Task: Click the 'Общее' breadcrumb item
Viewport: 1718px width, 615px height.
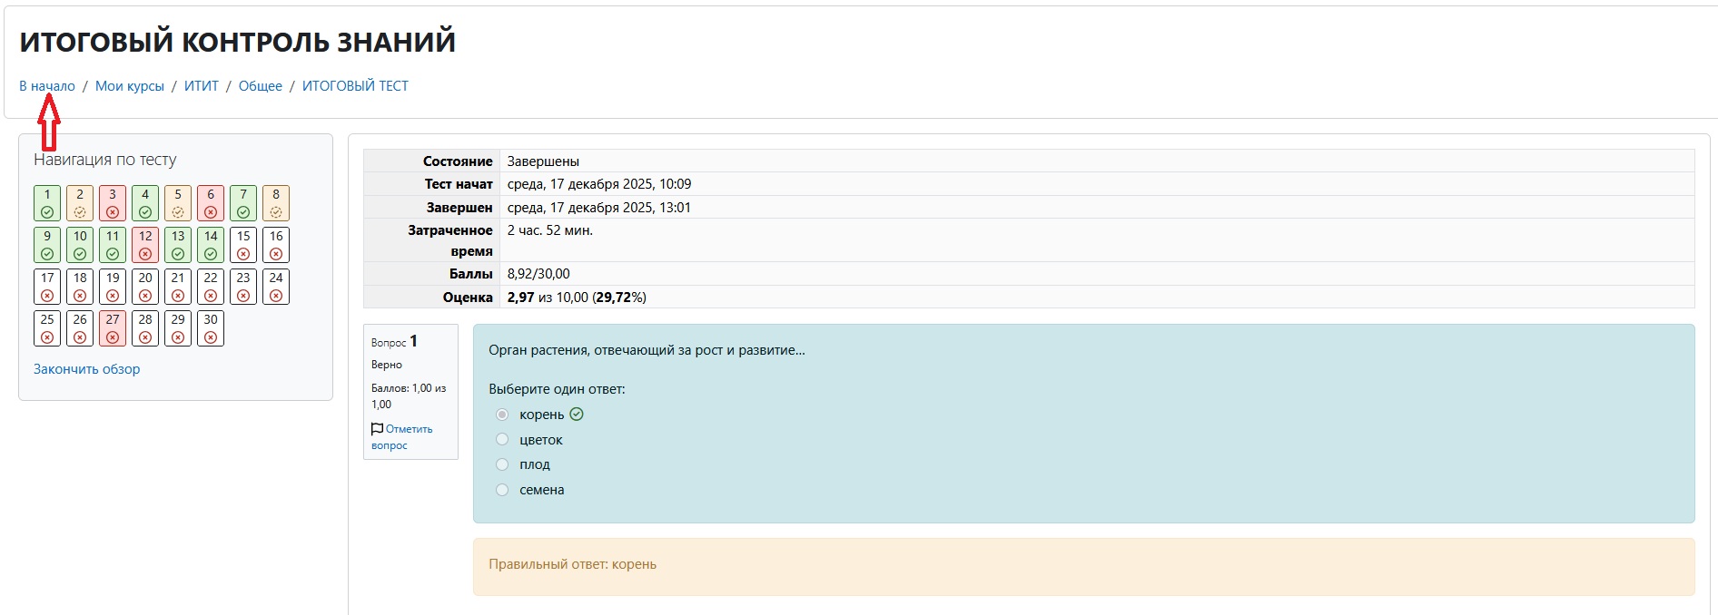Action: tap(261, 86)
